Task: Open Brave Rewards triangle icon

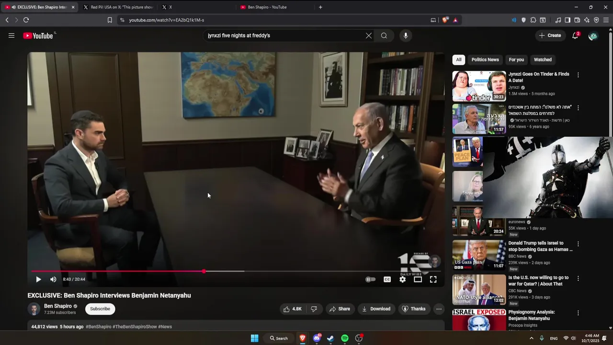Action: pyautogui.click(x=455, y=20)
